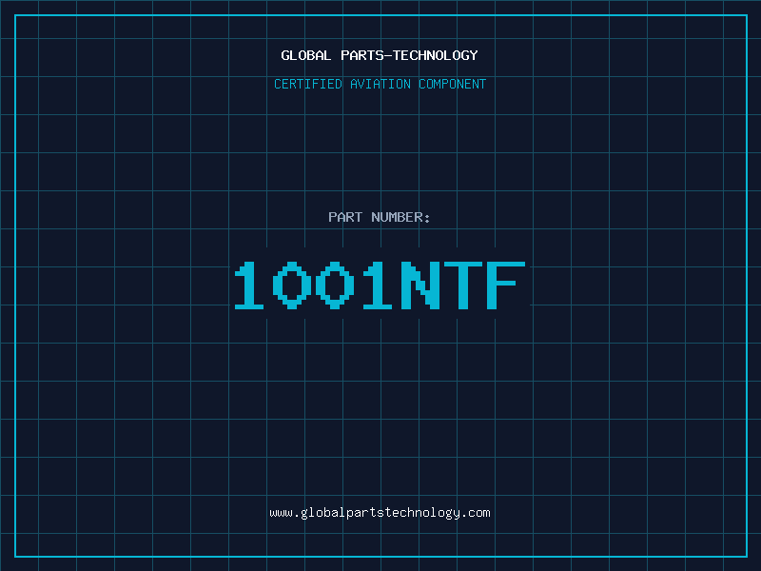Click the first digit 1 of the part number
The image size is (761, 571).
coord(252,285)
